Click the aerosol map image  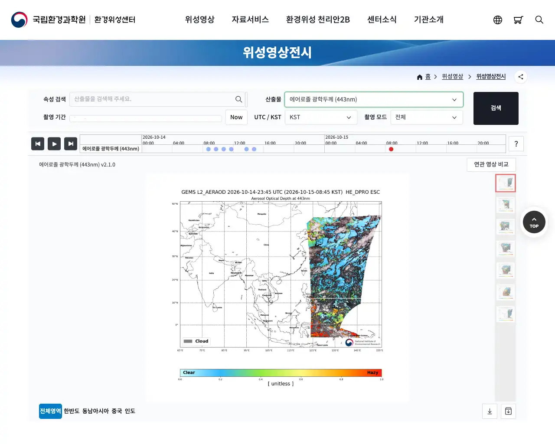tap(277, 288)
